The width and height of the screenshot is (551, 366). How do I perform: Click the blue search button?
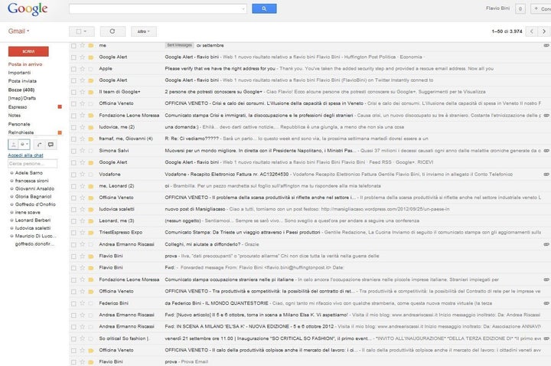pyautogui.click(x=264, y=8)
